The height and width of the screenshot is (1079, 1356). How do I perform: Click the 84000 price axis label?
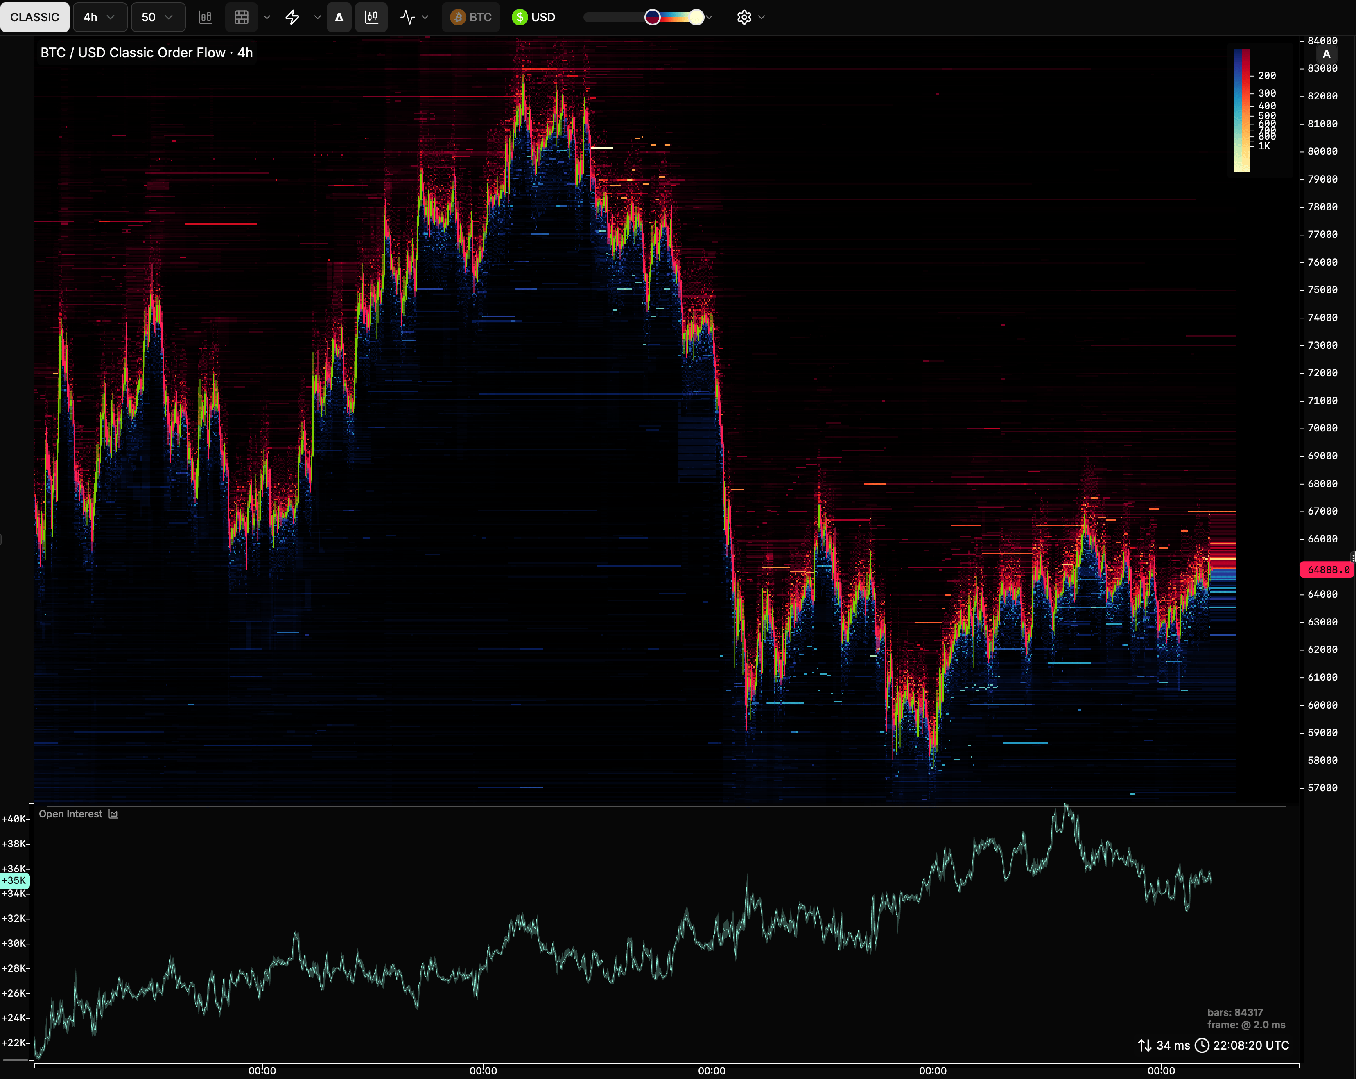[1323, 41]
